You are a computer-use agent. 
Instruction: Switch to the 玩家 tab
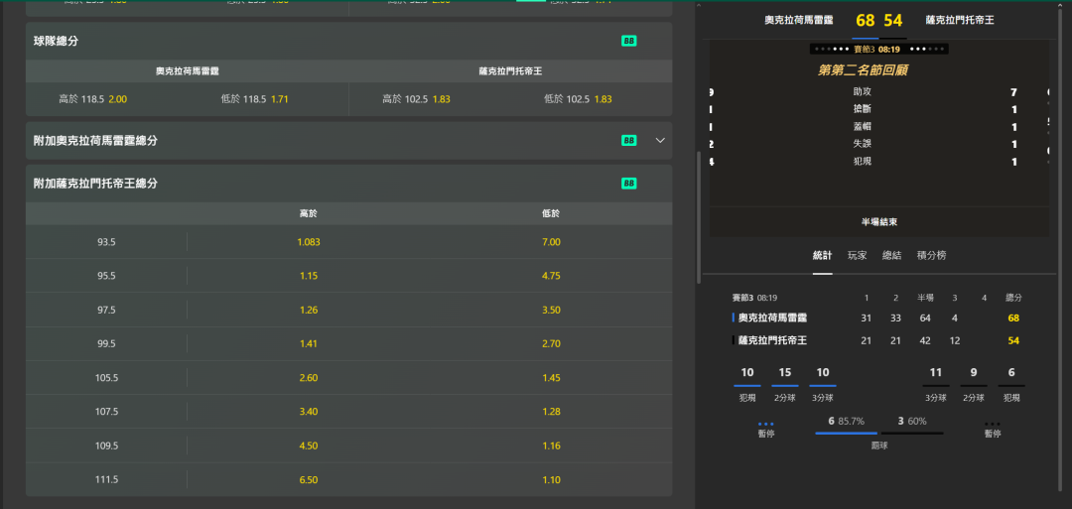(858, 256)
